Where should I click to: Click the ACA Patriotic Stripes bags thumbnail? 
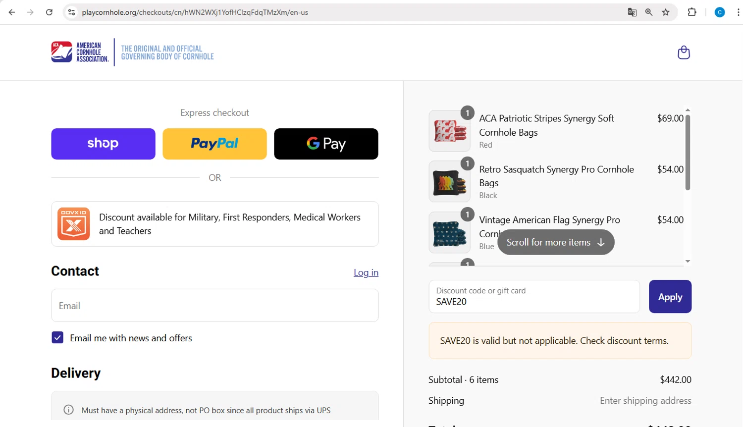pos(449,131)
